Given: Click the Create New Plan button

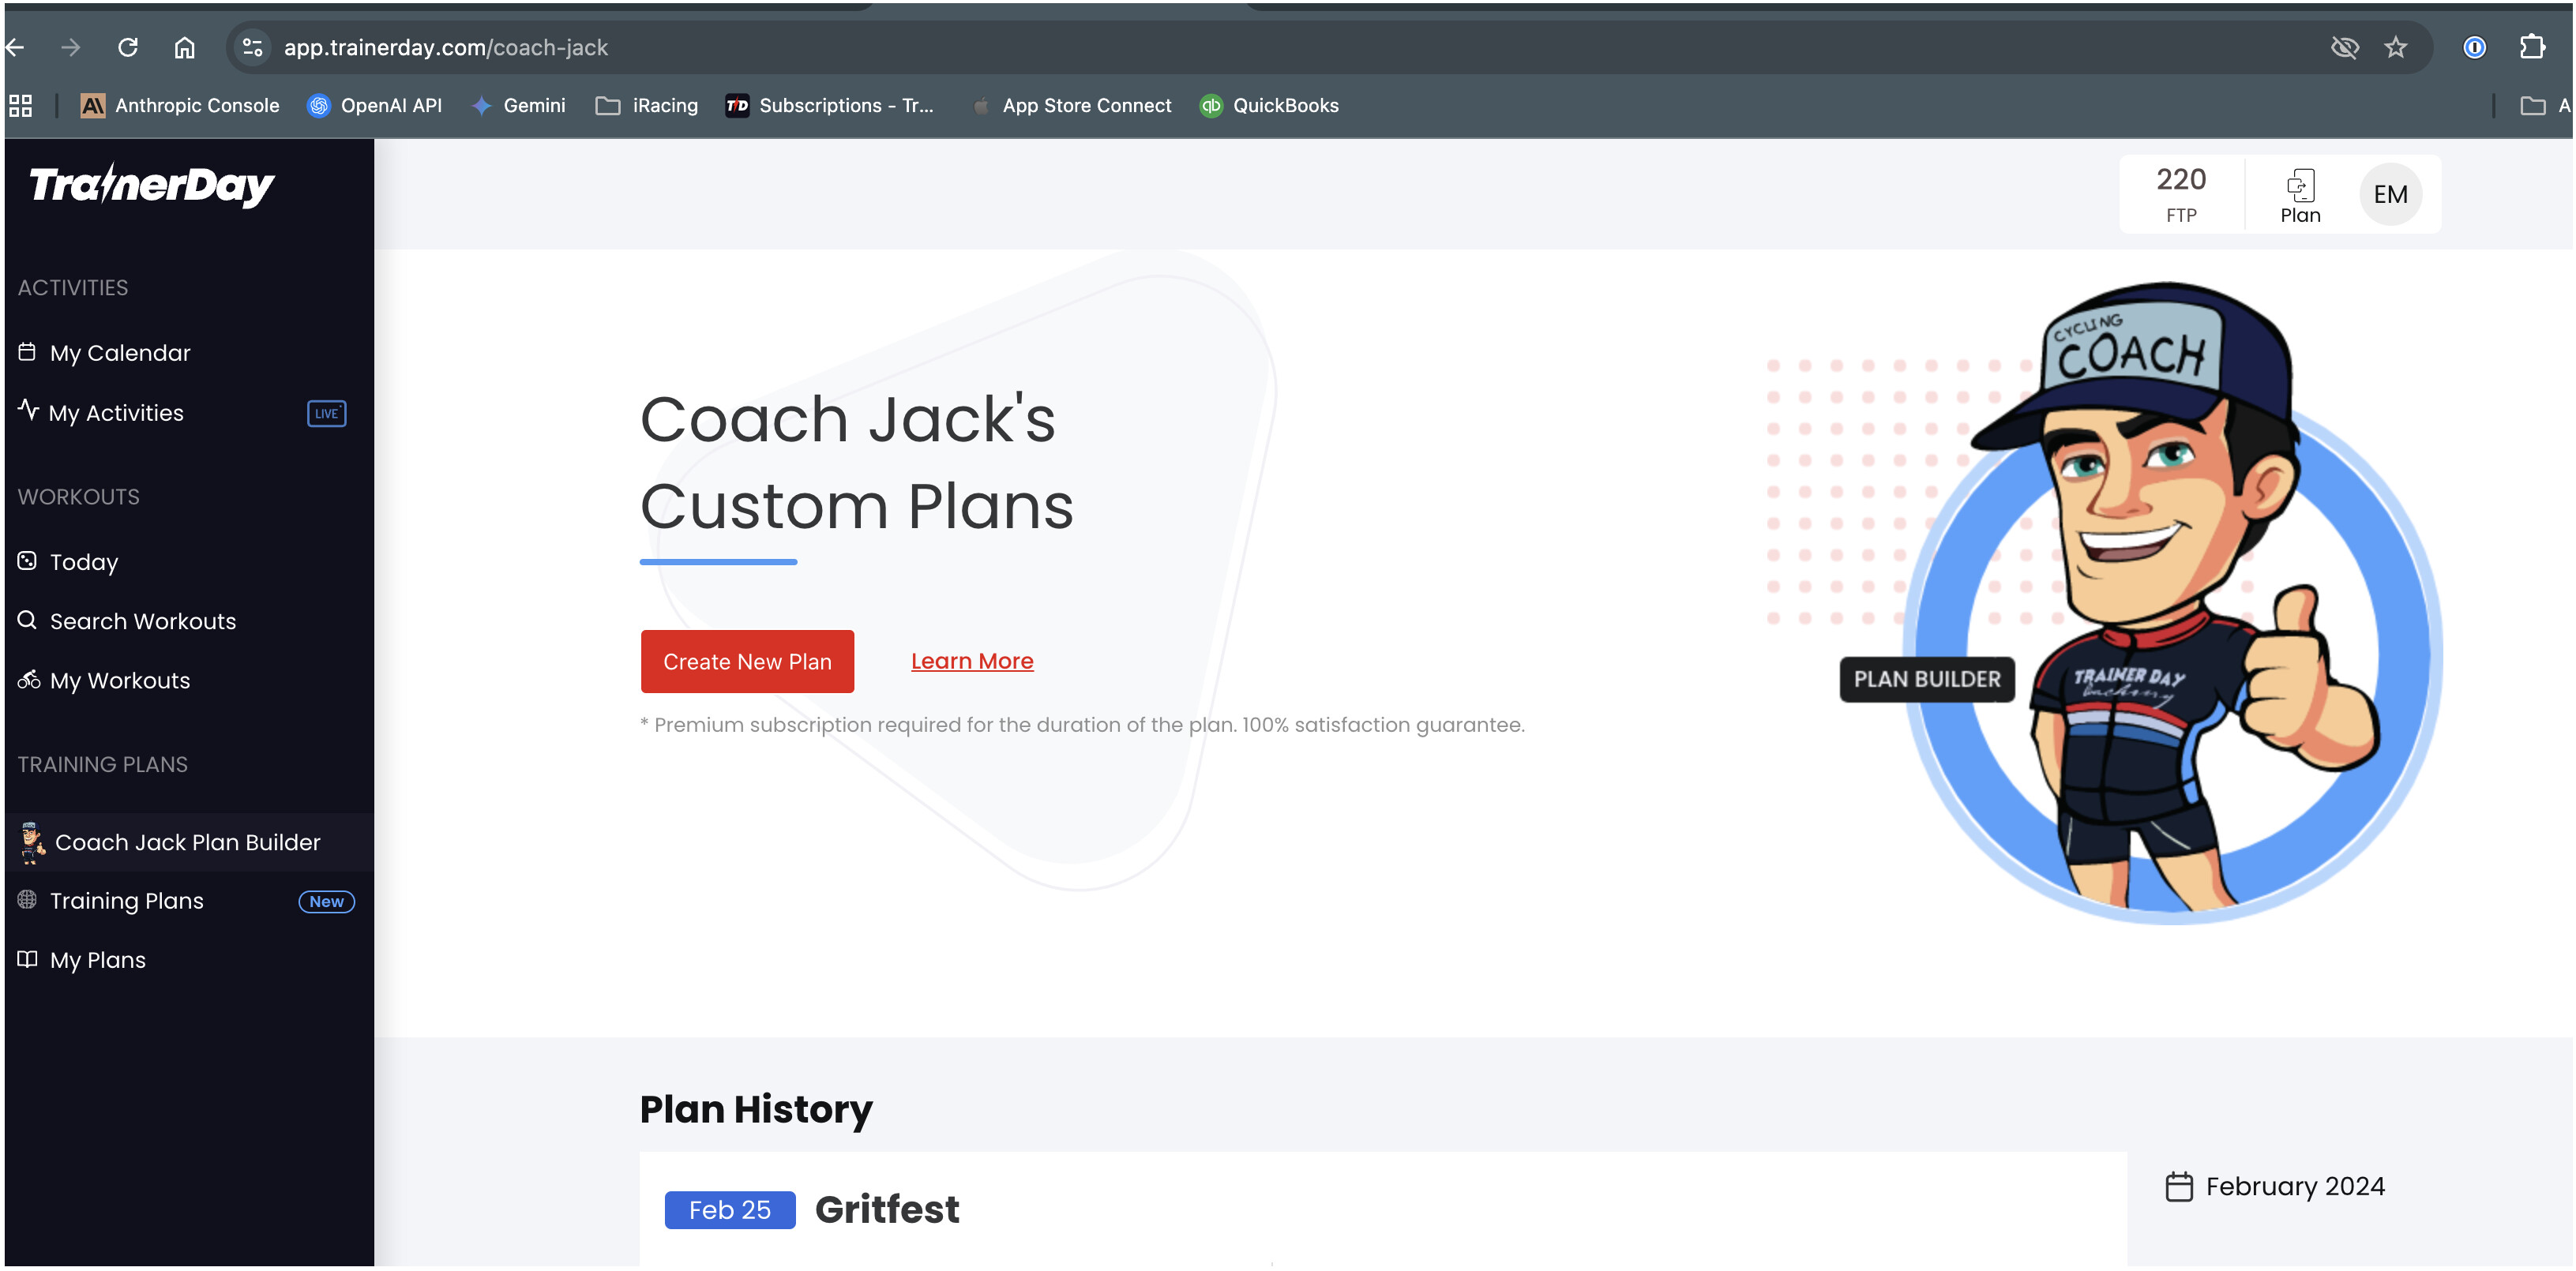Looking at the screenshot, I should click(x=747, y=661).
